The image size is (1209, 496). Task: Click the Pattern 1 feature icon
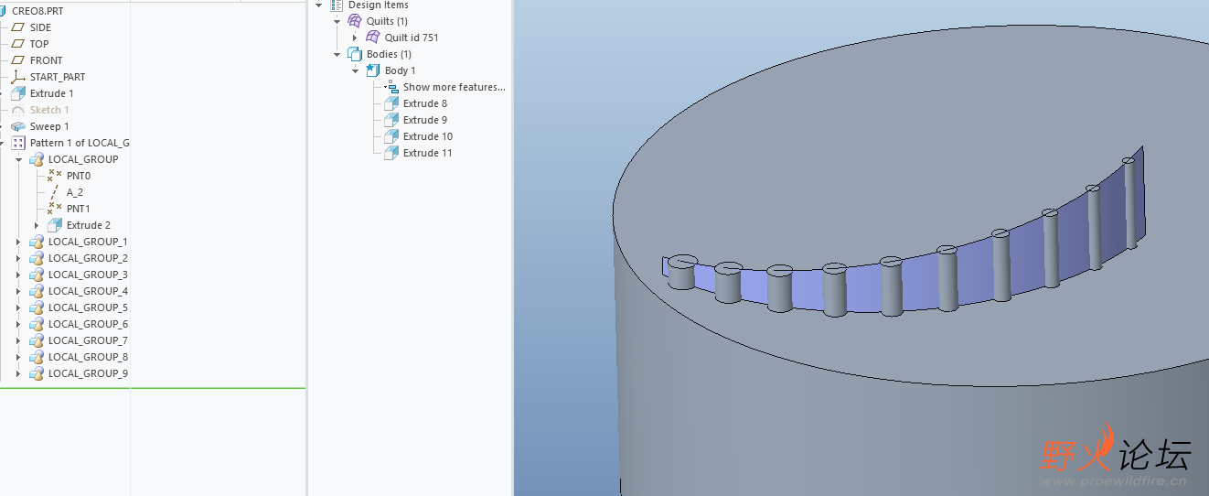(17, 143)
